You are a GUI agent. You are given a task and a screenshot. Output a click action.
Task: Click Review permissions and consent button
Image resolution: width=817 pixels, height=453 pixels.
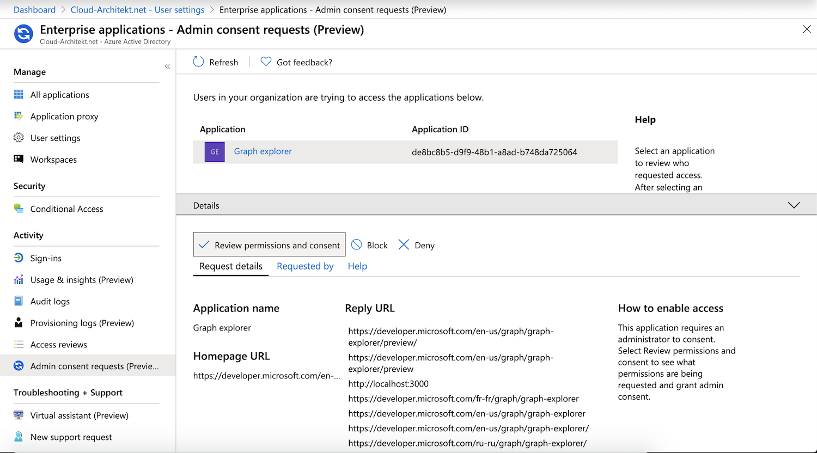[x=269, y=245]
